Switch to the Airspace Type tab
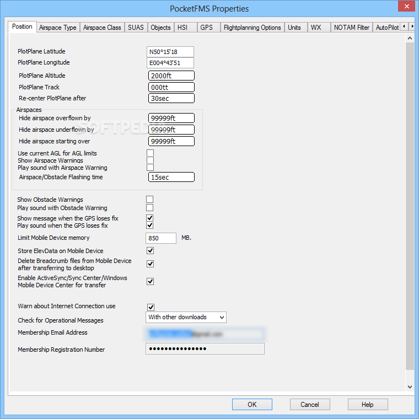 [x=58, y=28]
